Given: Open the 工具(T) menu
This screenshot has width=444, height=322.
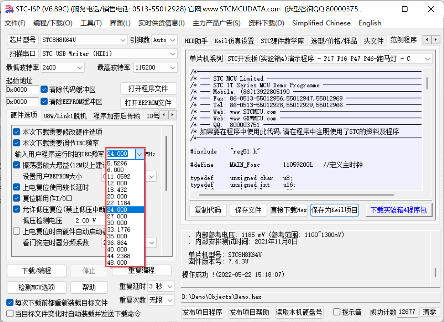Looking at the screenshot, I should [91, 23].
